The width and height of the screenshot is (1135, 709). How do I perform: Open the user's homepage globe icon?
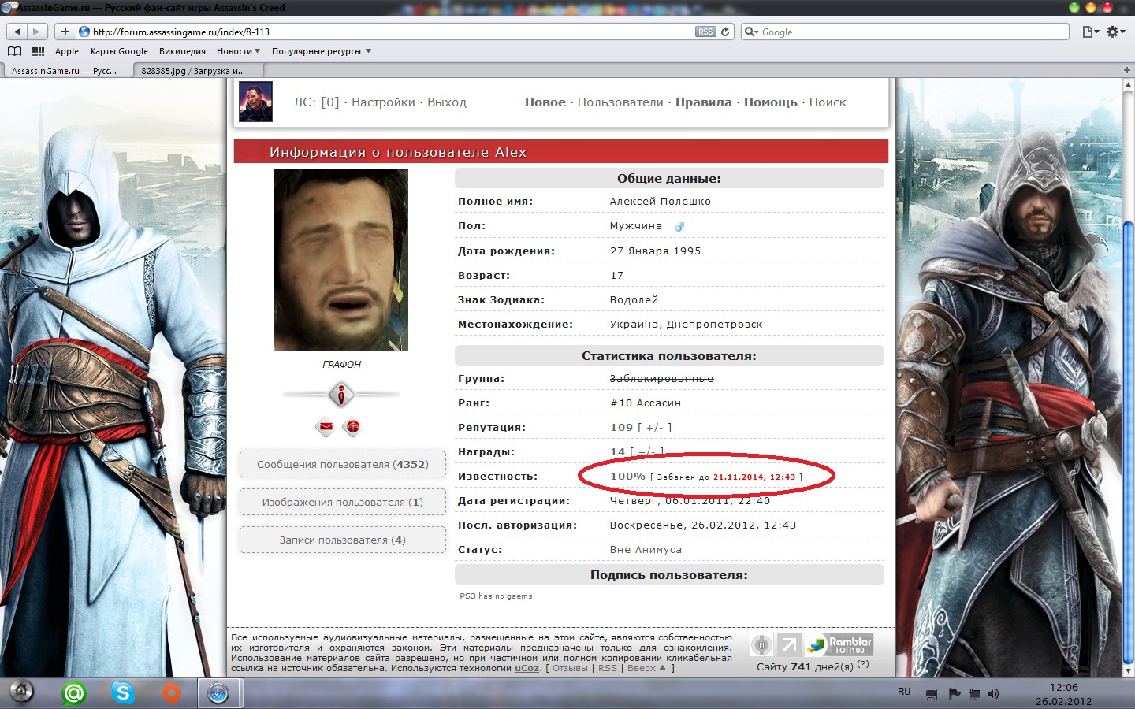click(352, 427)
